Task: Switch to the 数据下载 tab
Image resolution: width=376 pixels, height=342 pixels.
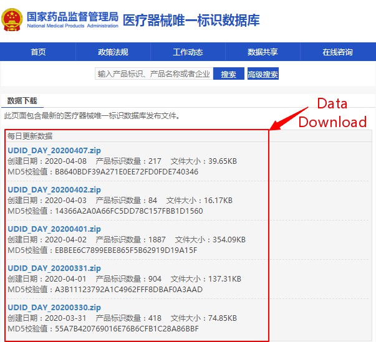Action: click(22, 101)
